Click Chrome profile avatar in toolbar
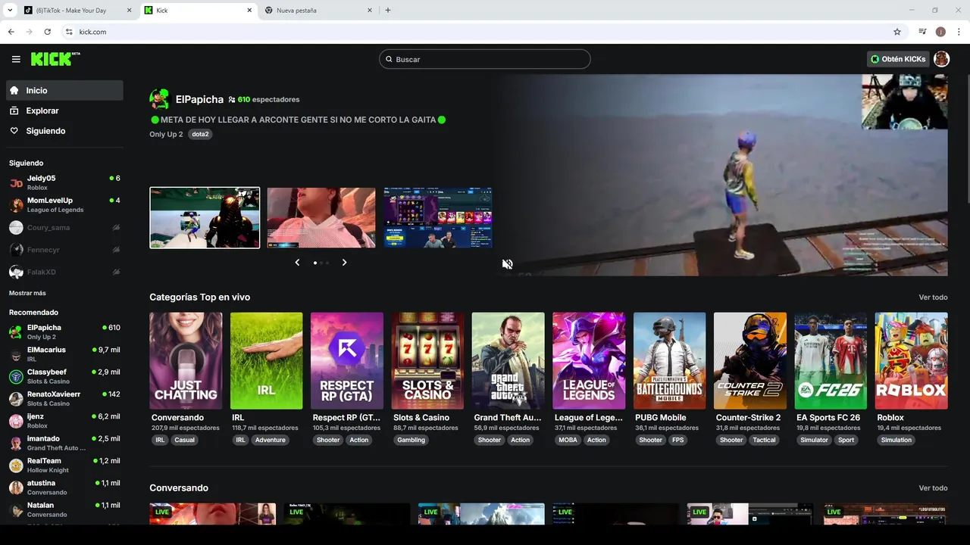970x545 pixels. click(x=940, y=32)
